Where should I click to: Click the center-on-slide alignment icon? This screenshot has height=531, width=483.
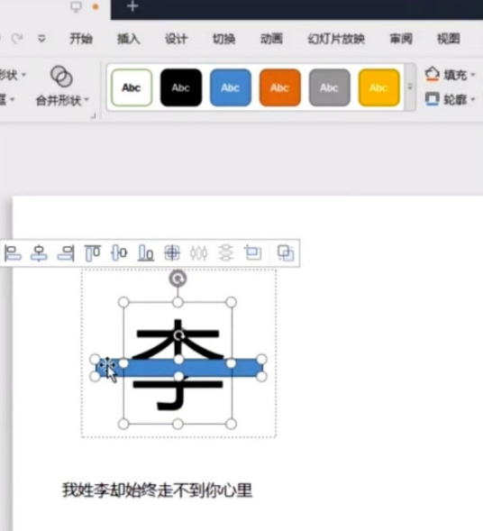tap(172, 253)
